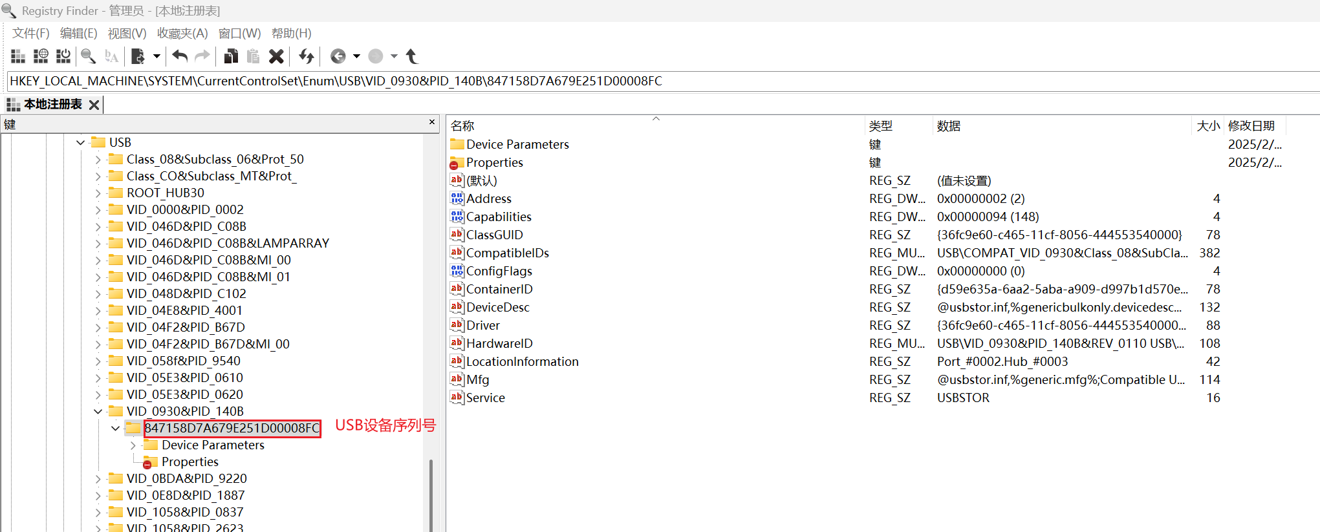Click the Copy icon in toolbar
Image resolution: width=1320 pixels, height=532 pixels.
(230, 57)
